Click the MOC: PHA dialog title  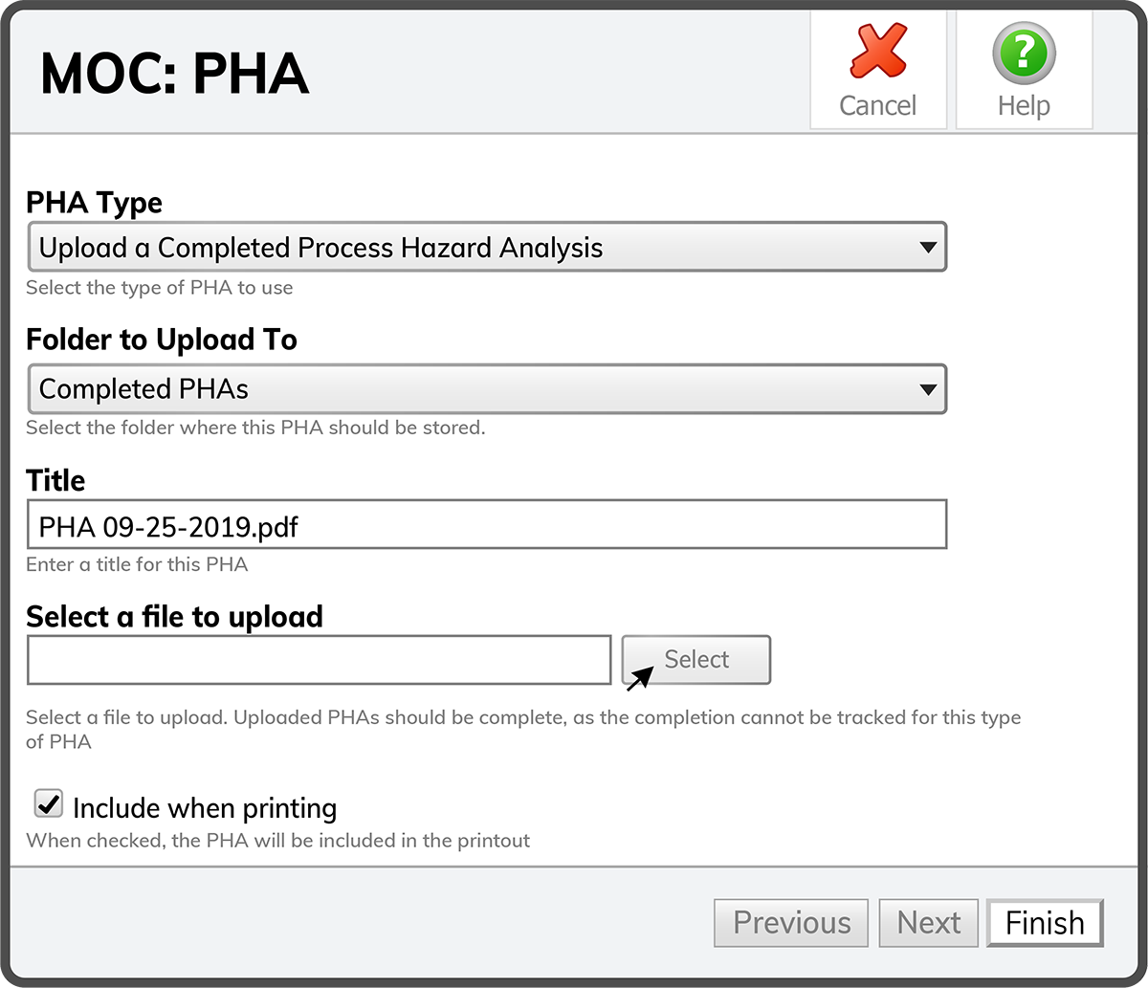click(174, 73)
